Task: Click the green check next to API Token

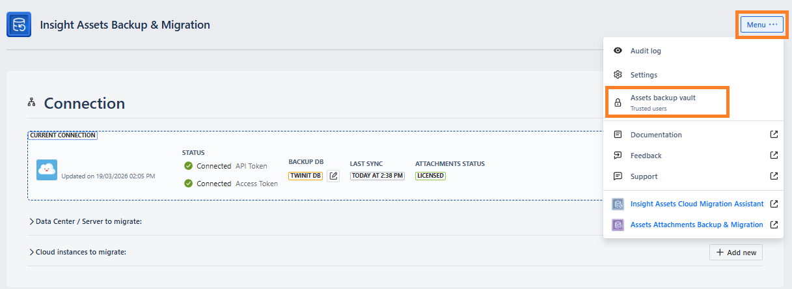Action: coord(189,166)
